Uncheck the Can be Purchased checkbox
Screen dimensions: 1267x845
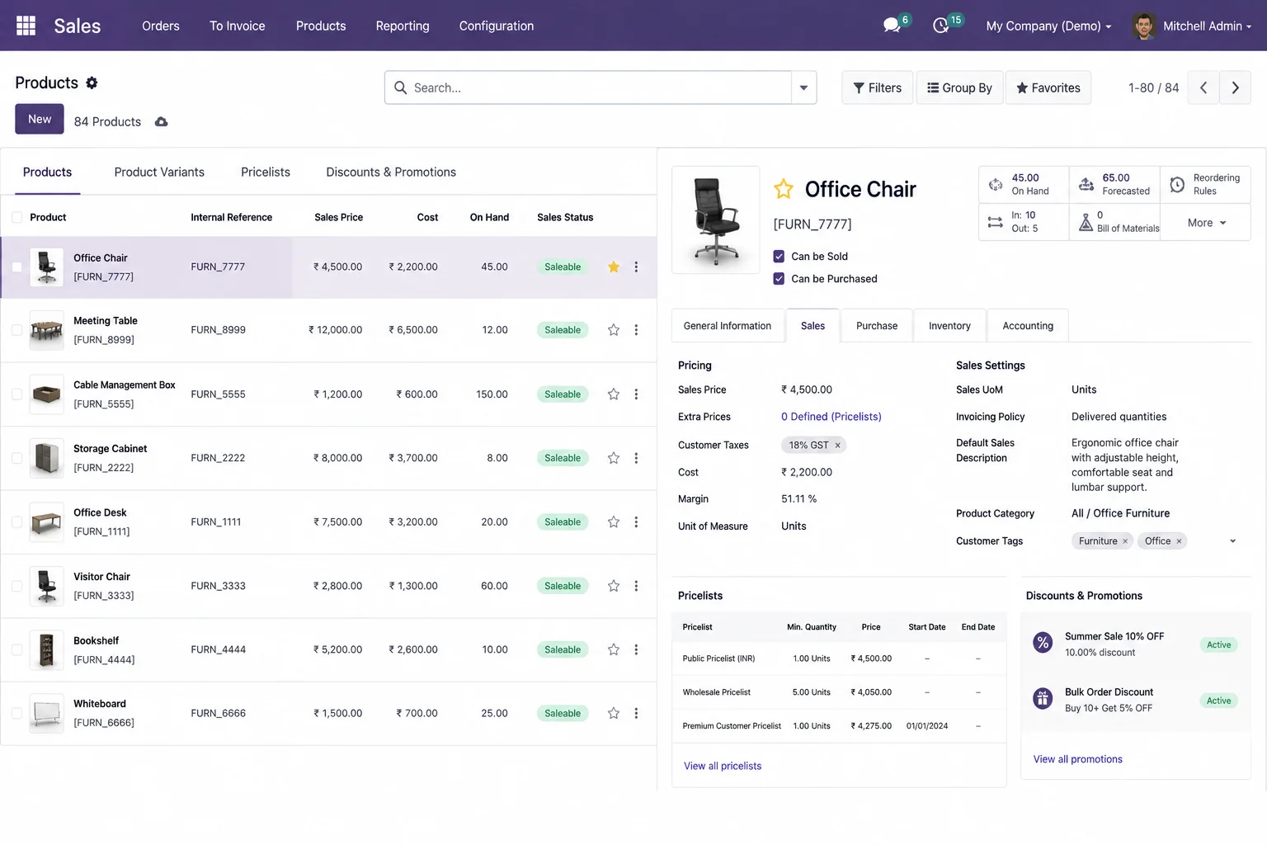click(x=779, y=279)
